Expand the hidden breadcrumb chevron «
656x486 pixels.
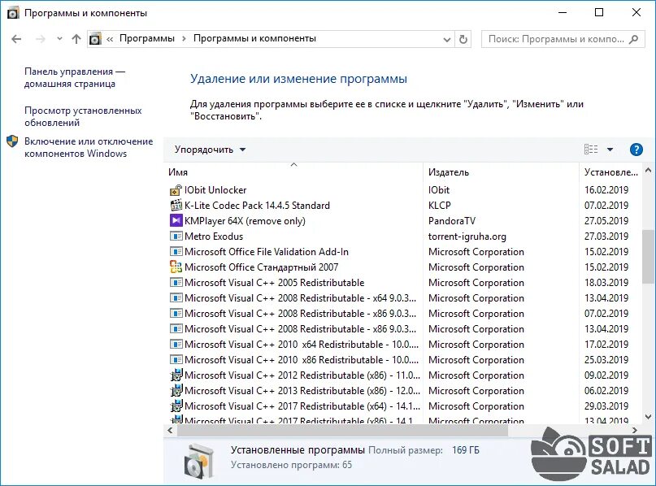[110, 39]
